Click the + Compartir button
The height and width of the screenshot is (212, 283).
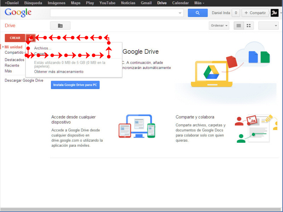255,13
